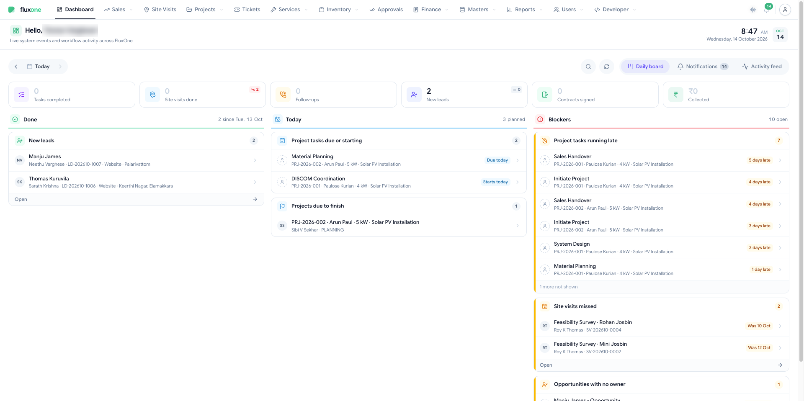Click the Today date selector
Viewport: 804px width, 401px height.
38,67
